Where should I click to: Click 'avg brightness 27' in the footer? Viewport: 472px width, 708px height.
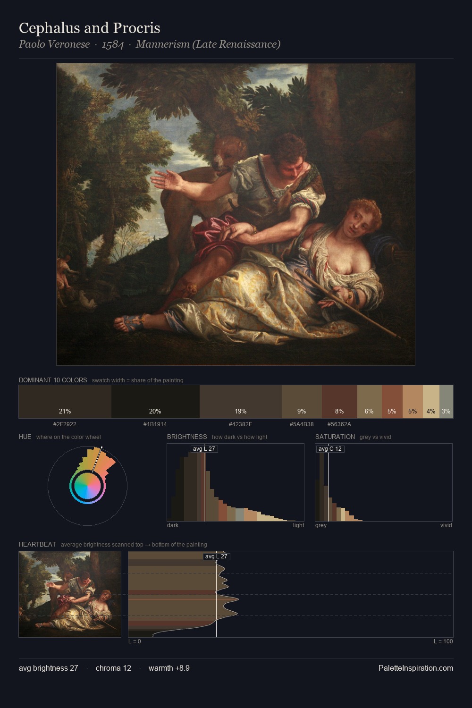coord(49,668)
